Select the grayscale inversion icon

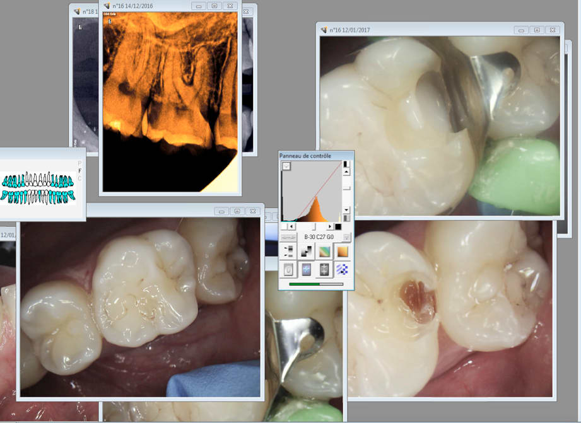(306, 252)
